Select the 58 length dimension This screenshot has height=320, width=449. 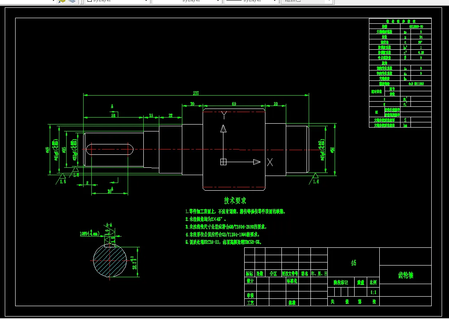tap(113, 115)
